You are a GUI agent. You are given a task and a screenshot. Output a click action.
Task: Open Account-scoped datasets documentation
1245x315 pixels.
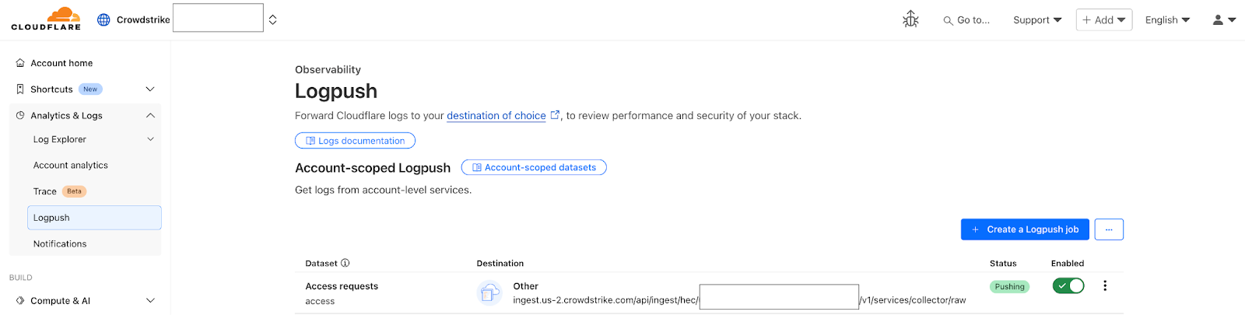click(x=534, y=167)
